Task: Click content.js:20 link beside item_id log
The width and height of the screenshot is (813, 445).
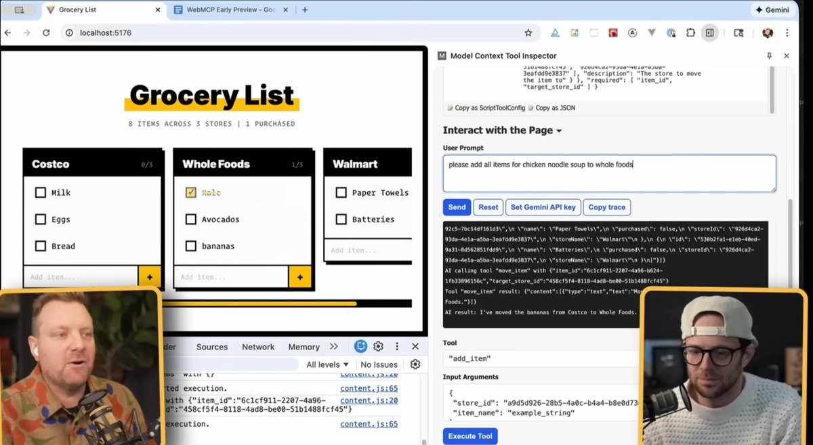Action: (369, 400)
